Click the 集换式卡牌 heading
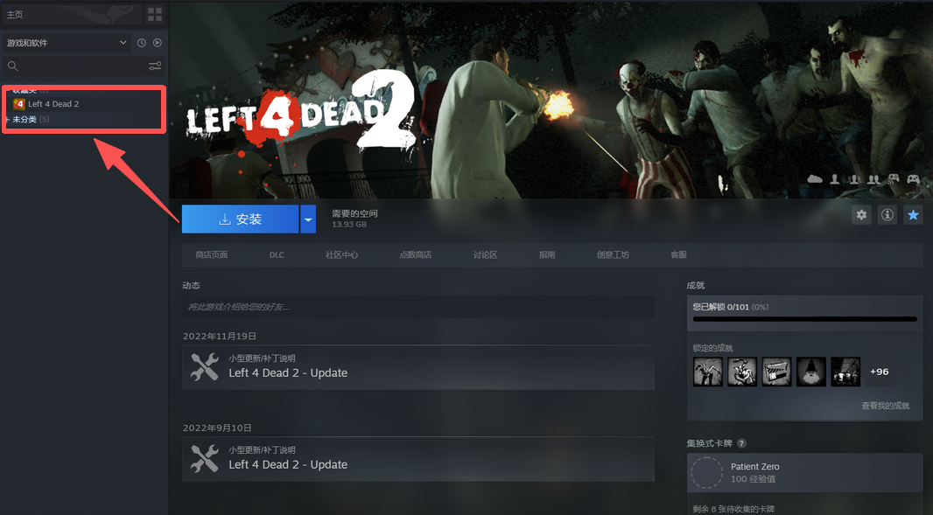933x515 pixels. (709, 443)
